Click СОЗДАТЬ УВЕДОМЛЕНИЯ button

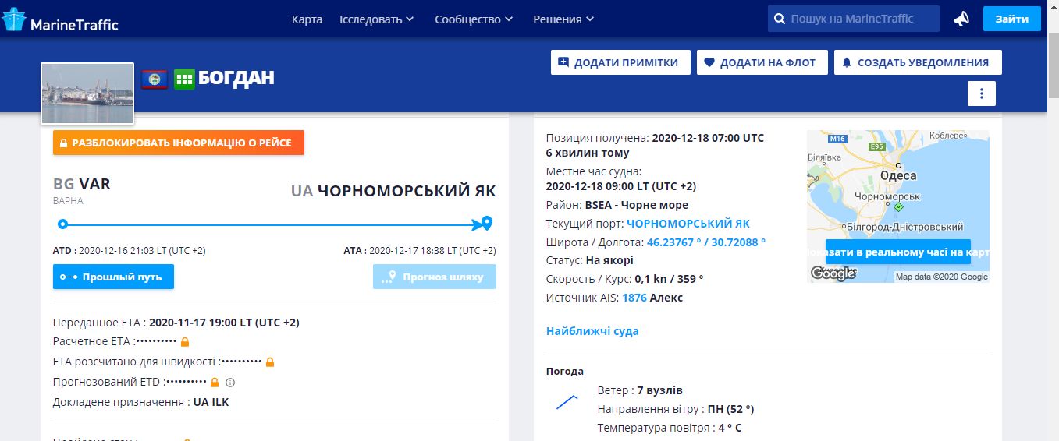click(x=918, y=62)
